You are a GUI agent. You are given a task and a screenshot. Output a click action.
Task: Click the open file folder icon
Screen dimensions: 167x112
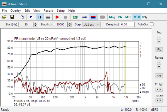point(4,17)
